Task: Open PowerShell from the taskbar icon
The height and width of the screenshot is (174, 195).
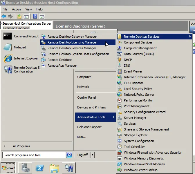Action: coord(40,168)
